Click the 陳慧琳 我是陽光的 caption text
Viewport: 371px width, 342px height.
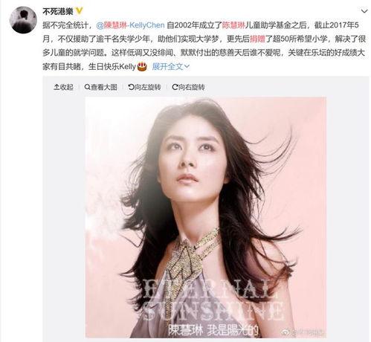(213, 329)
